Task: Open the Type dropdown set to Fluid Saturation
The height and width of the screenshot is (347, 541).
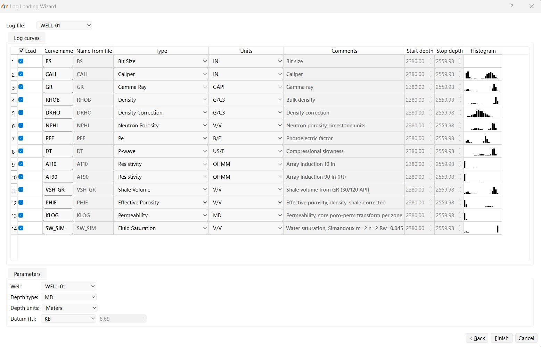Action: pyautogui.click(x=161, y=228)
